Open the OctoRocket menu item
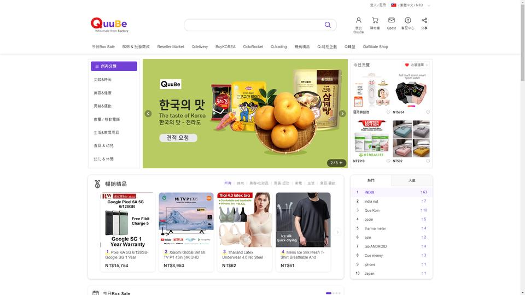525x295 pixels. (x=253, y=47)
